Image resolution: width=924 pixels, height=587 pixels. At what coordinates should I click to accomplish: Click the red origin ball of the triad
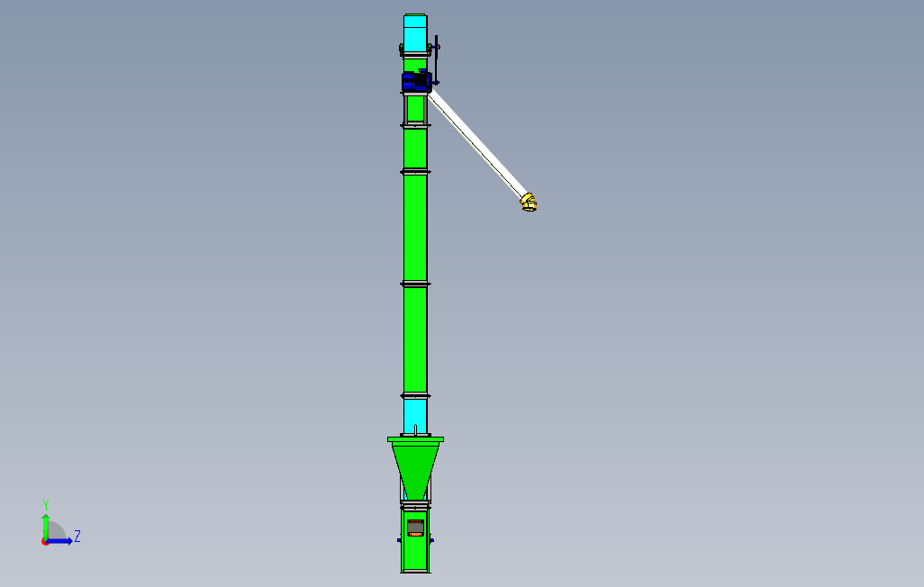pyautogui.click(x=45, y=542)
